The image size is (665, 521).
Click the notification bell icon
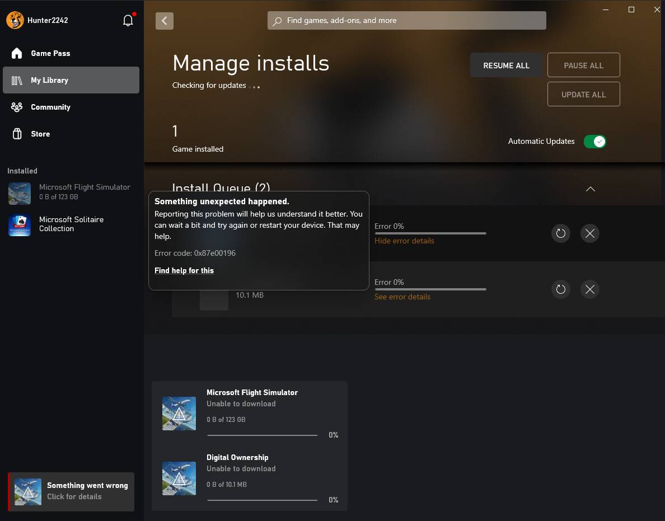(128, 21)
